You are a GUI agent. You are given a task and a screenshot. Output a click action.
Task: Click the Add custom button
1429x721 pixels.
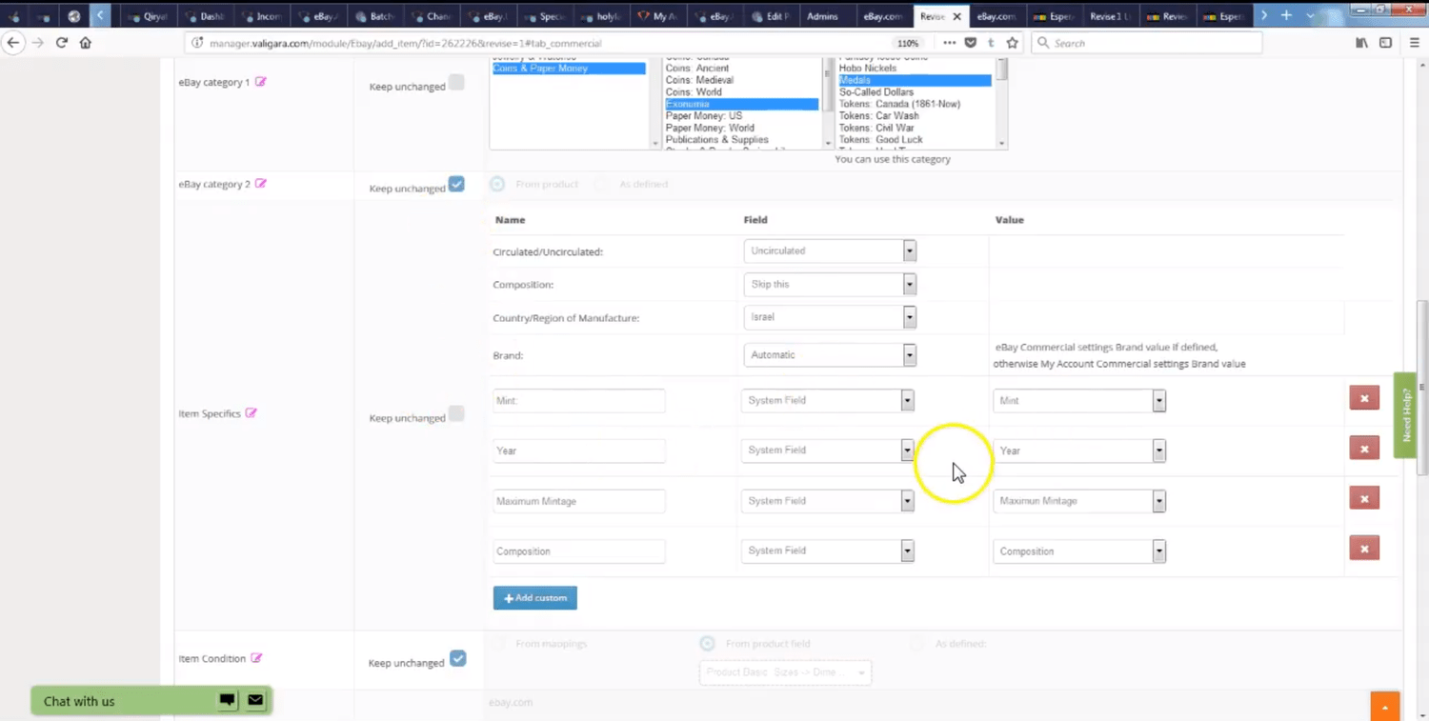tap(534, 597)
